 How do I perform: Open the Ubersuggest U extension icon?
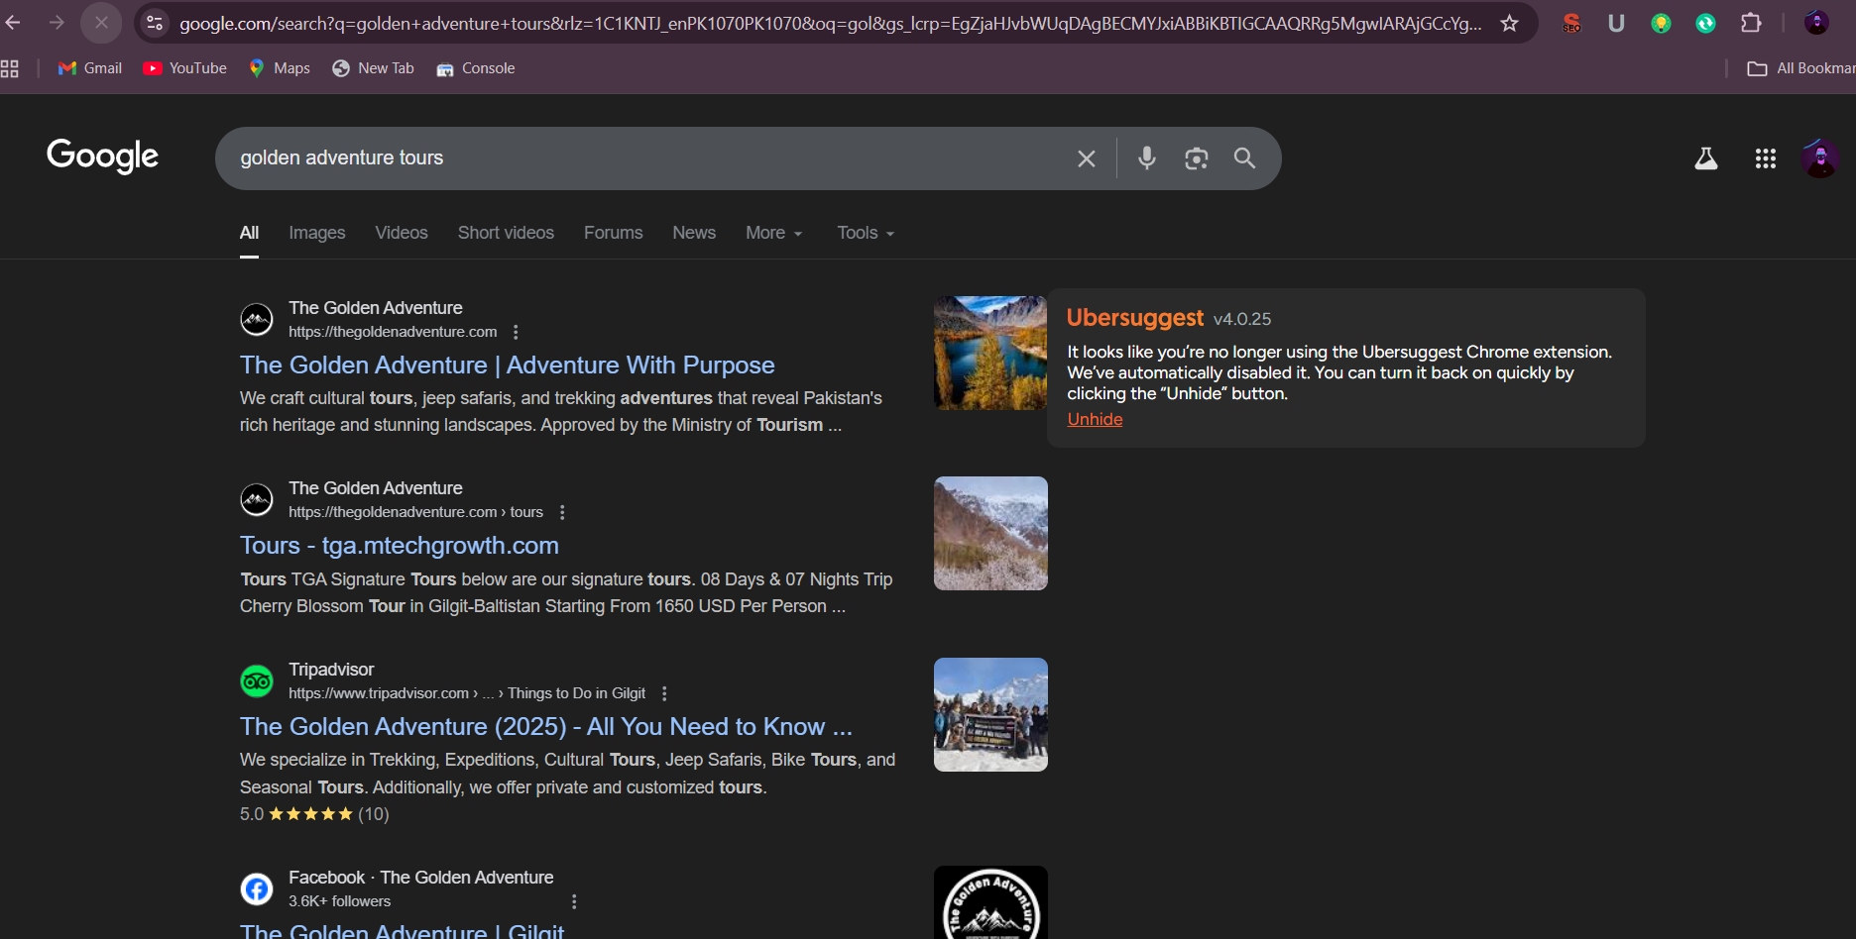(x=1616, y=23)
